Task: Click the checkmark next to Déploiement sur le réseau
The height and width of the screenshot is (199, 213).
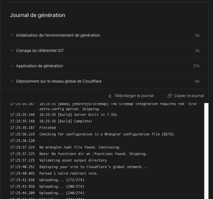Action: click(x=12, y=81)
